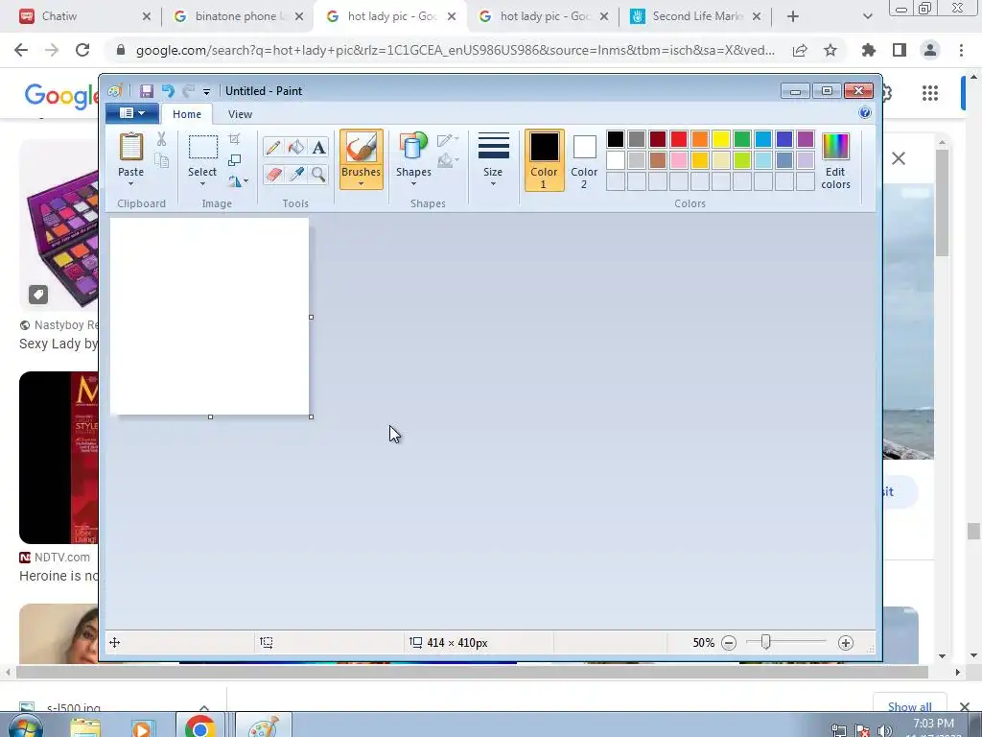Bookmark this page with the star icon
The height and width of the screenshot is (737, 982).
click(830, 50)
